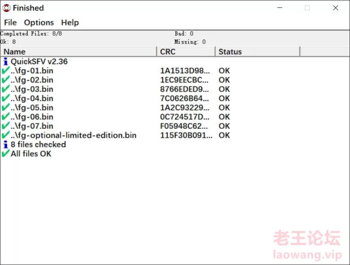
Task: Click the OK status of fg-03.bin
Action: coord(224,89)
